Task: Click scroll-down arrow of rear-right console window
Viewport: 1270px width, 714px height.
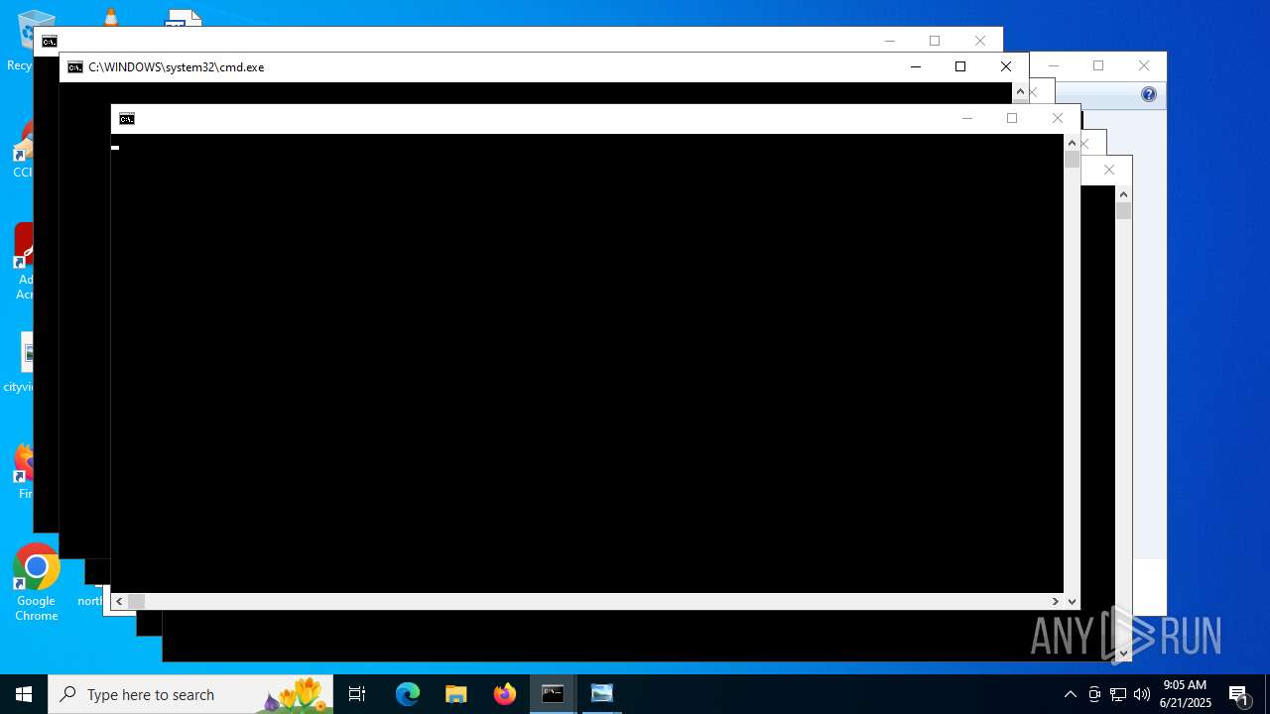Action: [x=1123, y=654]
